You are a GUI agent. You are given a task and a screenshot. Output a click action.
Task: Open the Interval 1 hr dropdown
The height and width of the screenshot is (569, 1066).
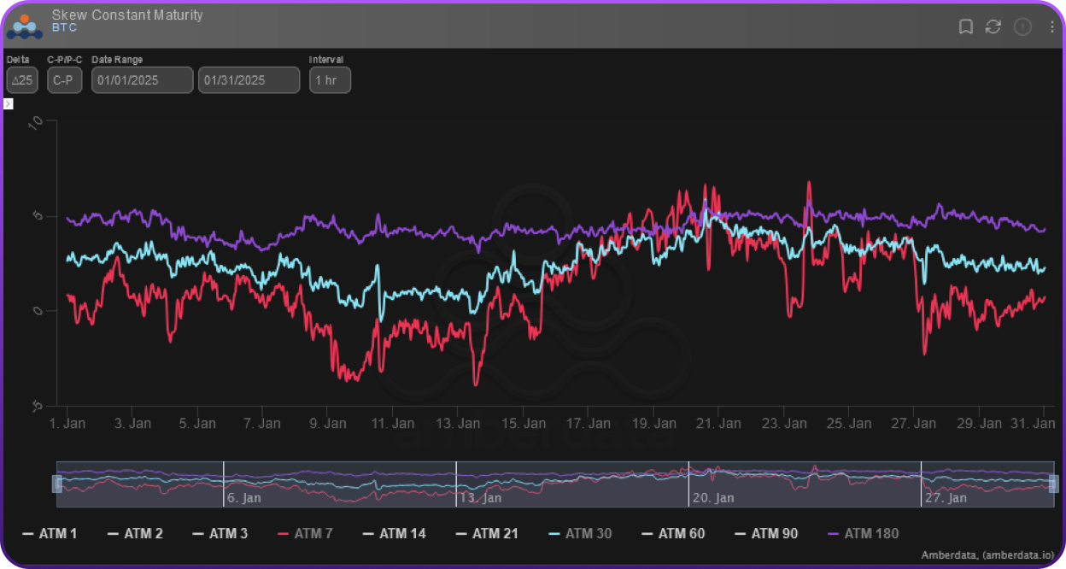330,80
